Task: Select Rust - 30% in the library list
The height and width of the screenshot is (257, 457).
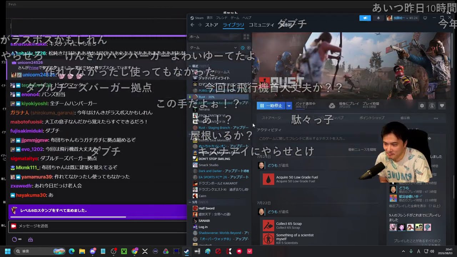Action: [x=218, y=97]
